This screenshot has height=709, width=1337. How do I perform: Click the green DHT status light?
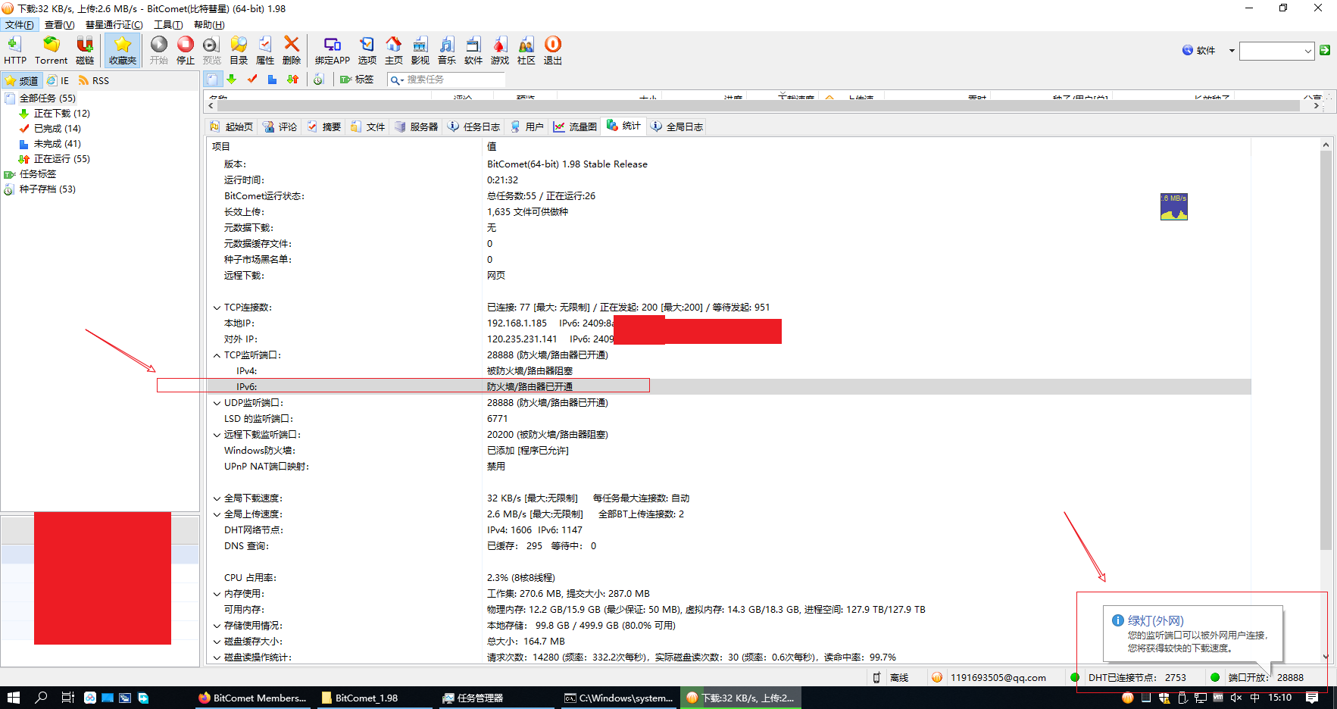(1075, 677)
